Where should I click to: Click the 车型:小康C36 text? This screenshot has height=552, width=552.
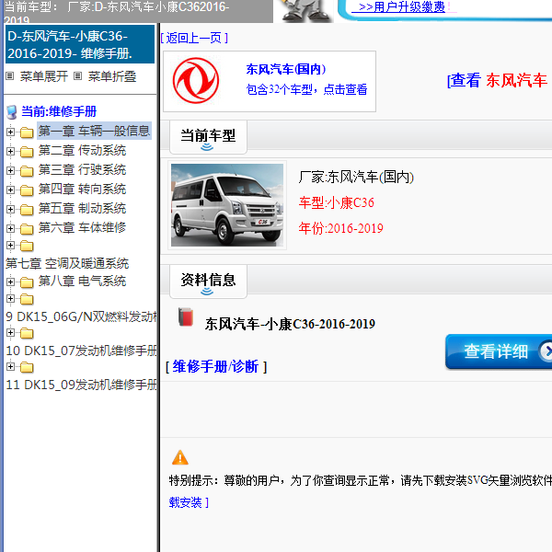tap(336, 202)
